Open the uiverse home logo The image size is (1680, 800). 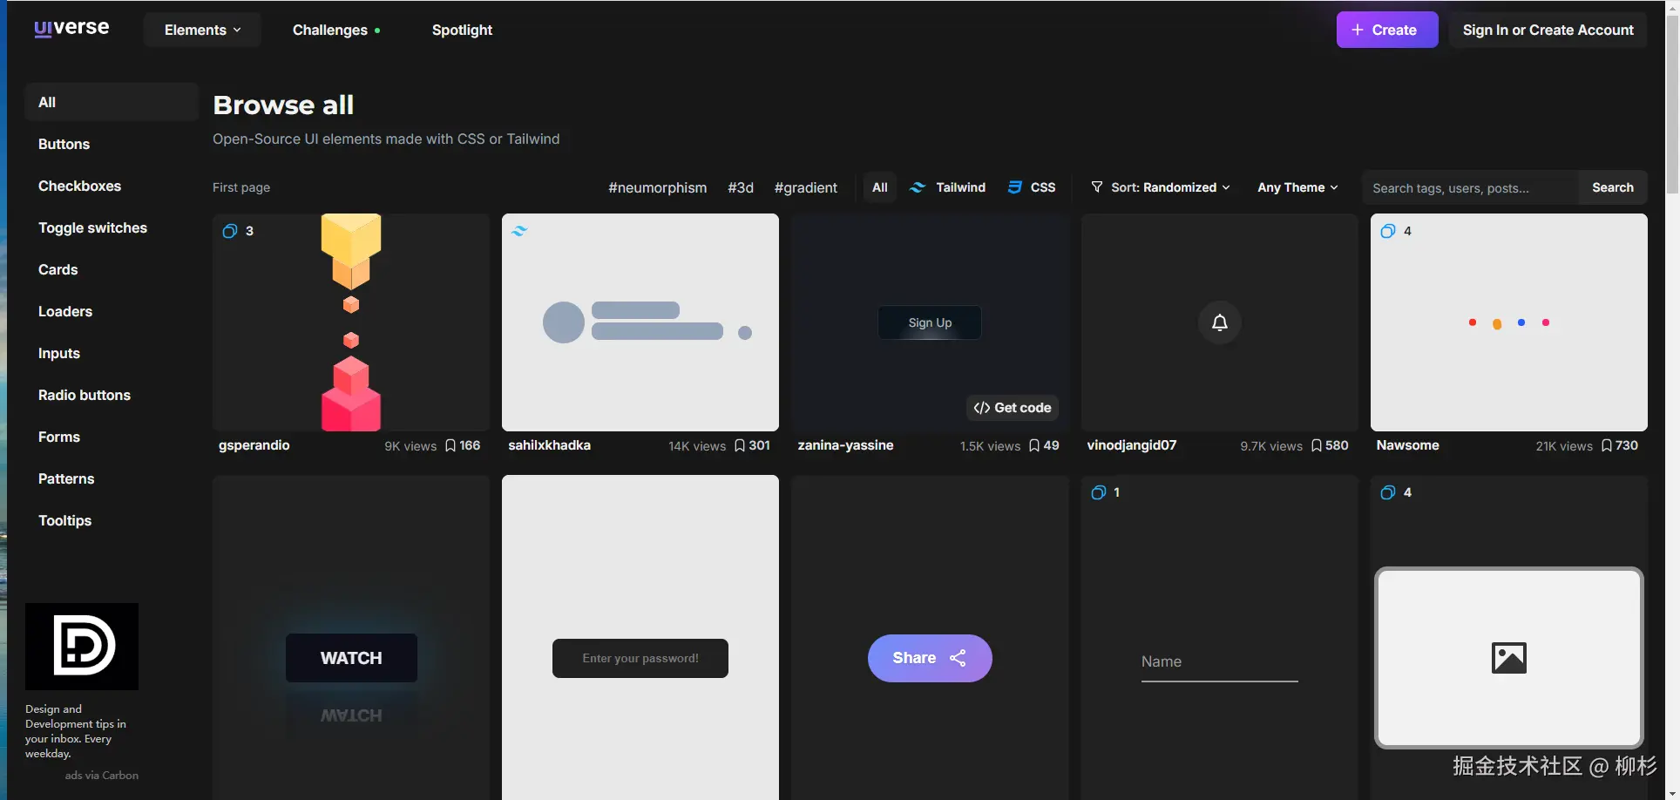71,28
